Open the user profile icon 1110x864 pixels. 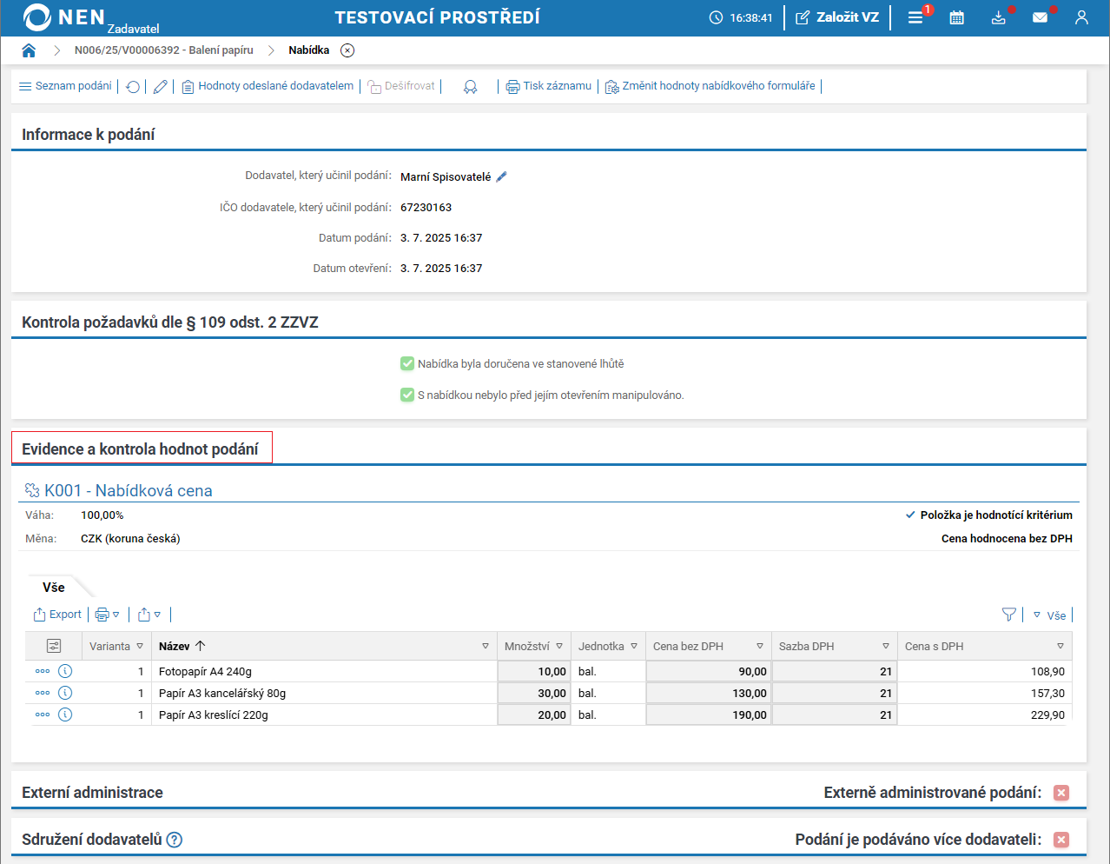[1081, 17]
